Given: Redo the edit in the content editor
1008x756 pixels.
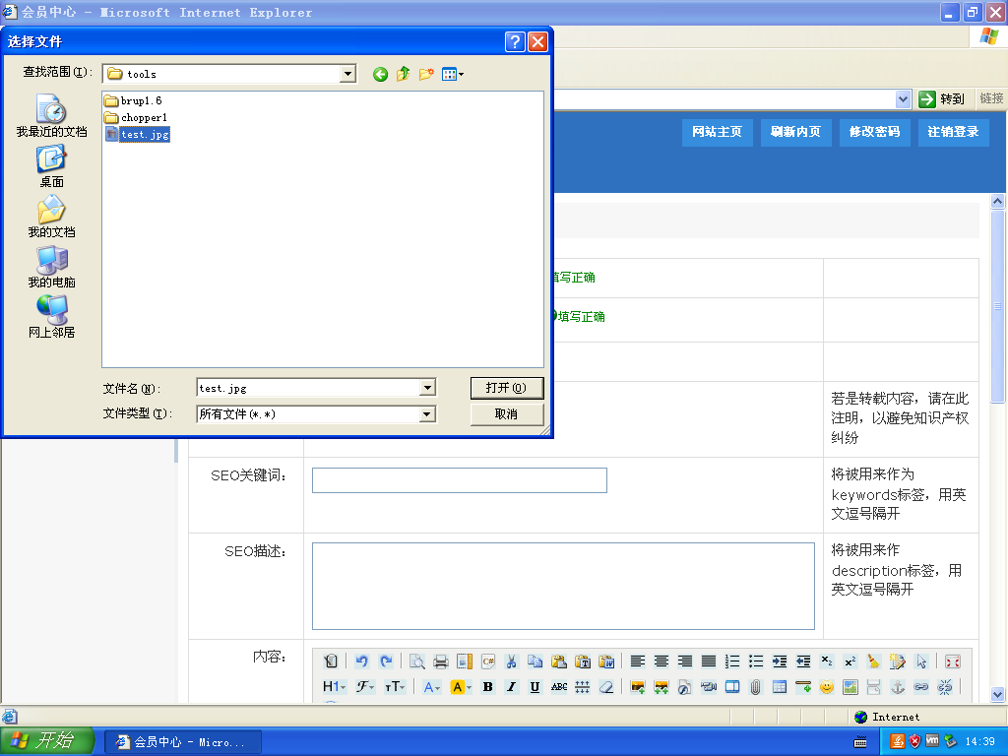Looking at the screenshot, I should (386, 661).
